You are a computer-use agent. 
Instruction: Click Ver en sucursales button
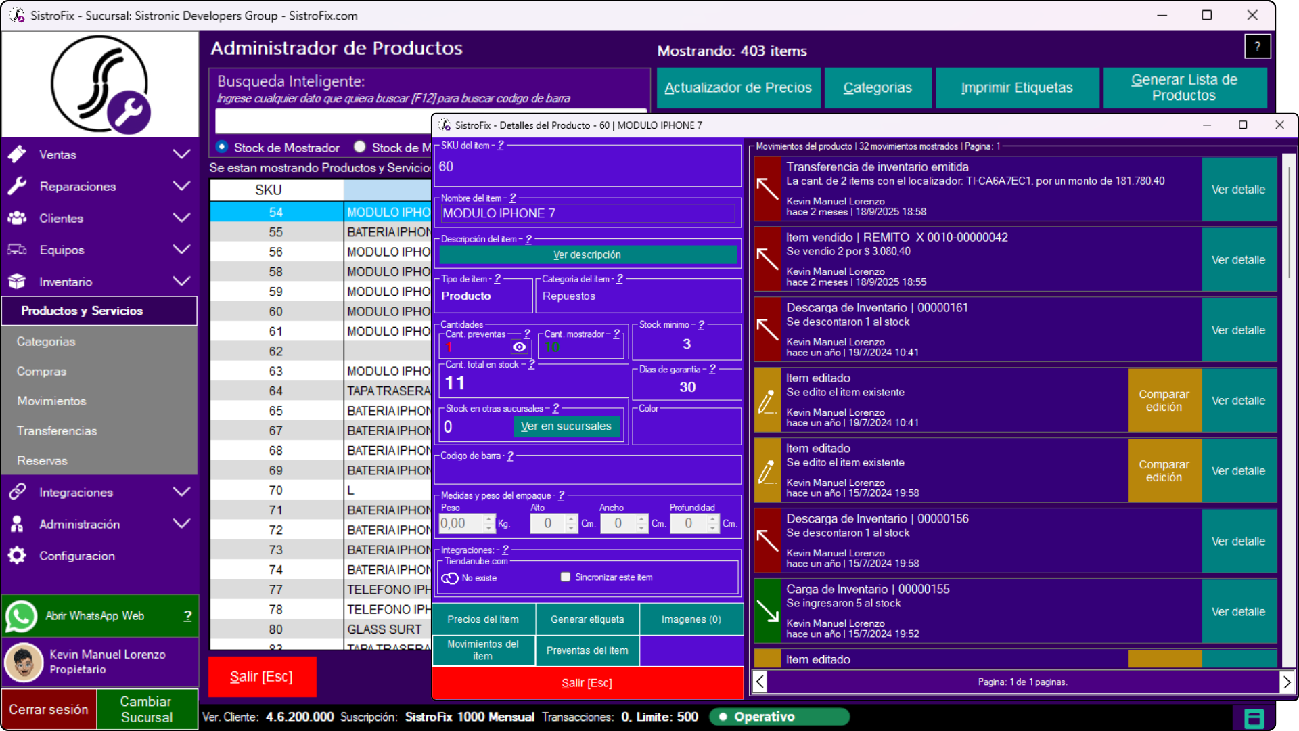point(566,426)
